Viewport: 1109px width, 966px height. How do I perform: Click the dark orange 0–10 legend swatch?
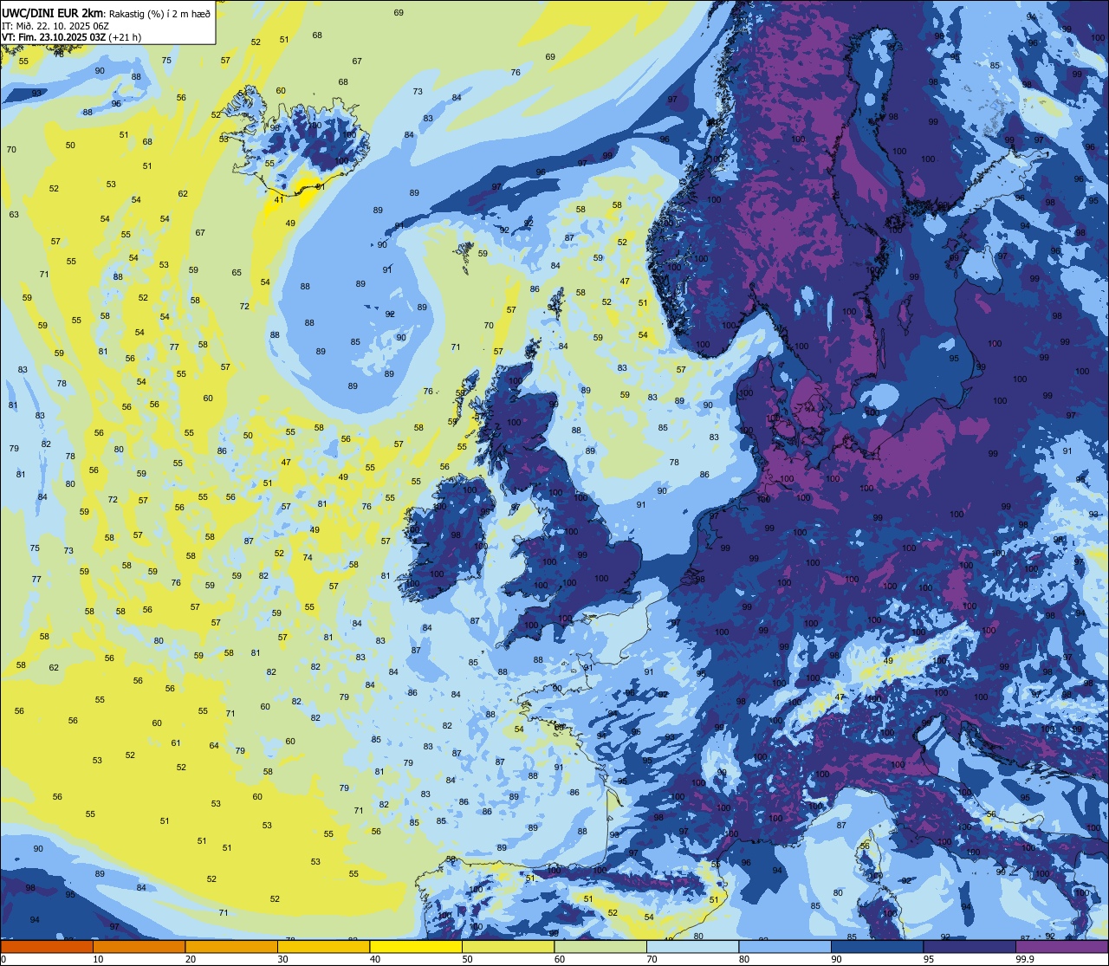tap(47, 947)
